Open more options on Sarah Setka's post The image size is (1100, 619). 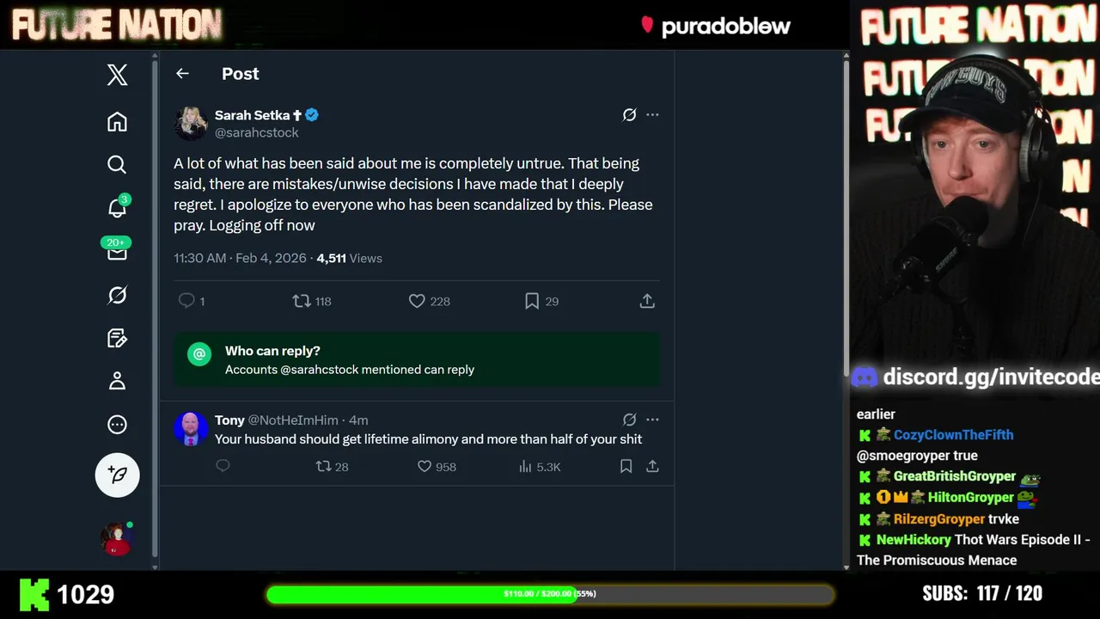[x=652, y=114]
